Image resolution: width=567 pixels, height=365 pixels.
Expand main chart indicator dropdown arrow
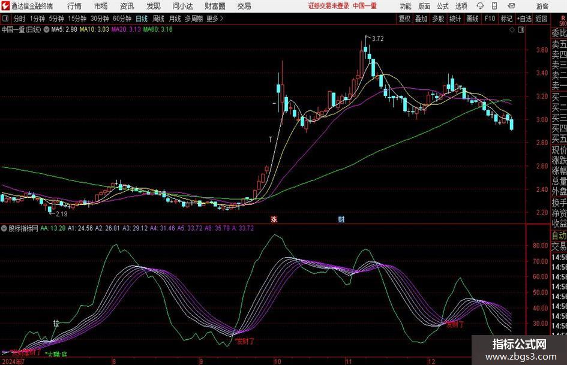click(46, 29)
